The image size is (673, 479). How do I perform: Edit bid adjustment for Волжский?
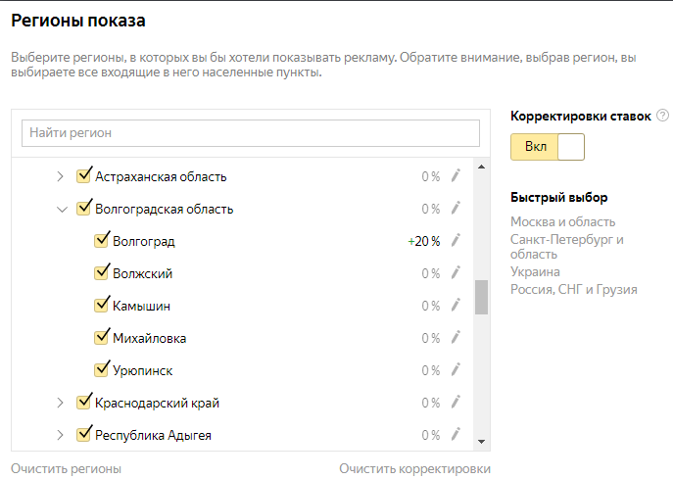(456, 273)
